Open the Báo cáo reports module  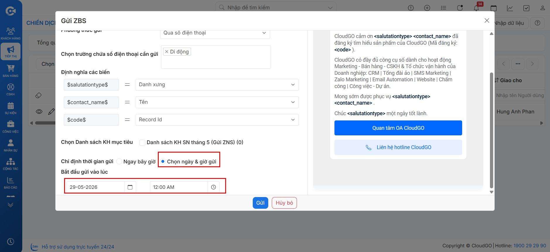tap(11, 183)
